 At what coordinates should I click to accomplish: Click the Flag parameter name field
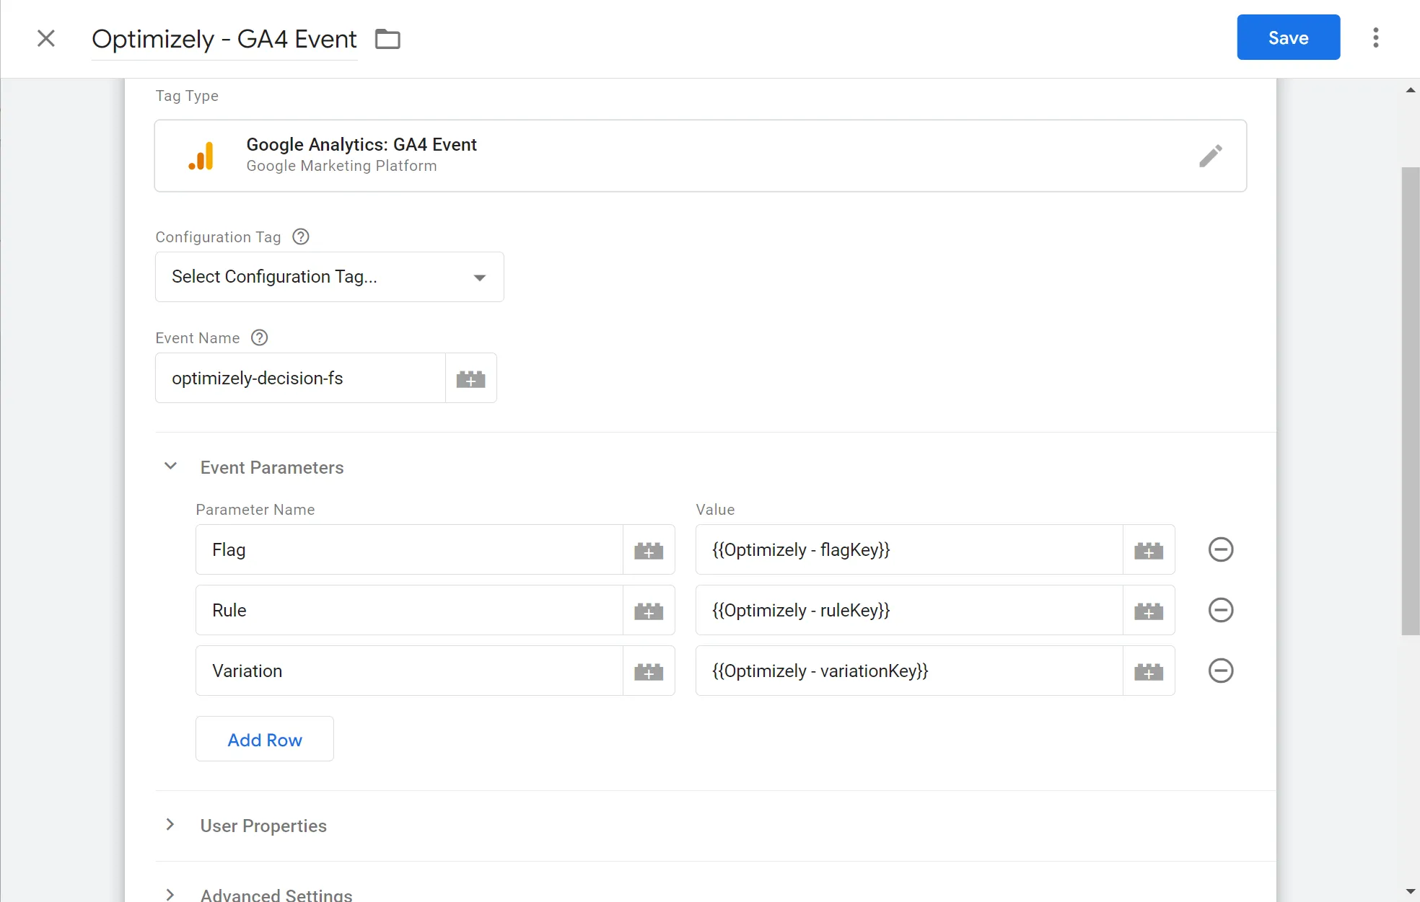[x=410, y=549]
